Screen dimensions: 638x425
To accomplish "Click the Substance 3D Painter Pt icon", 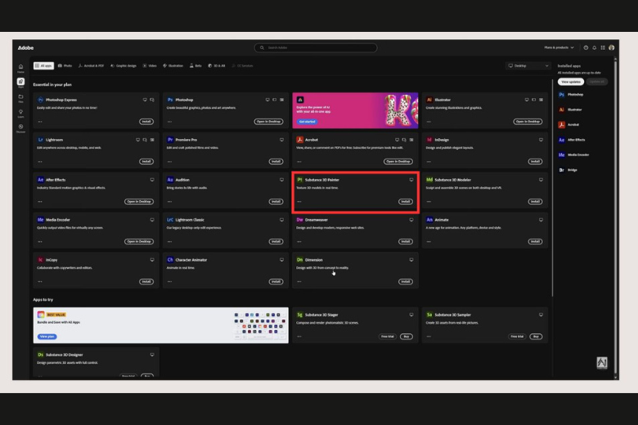I will pyautogui.click(x=300, y=180).
